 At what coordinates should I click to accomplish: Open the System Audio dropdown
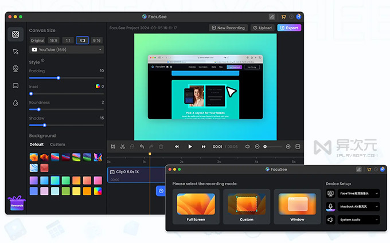[x=358, y=220]
